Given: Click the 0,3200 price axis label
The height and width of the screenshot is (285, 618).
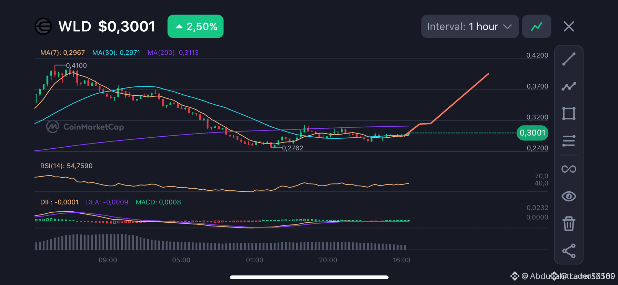Looking at the screenshot, I should 537,117.
